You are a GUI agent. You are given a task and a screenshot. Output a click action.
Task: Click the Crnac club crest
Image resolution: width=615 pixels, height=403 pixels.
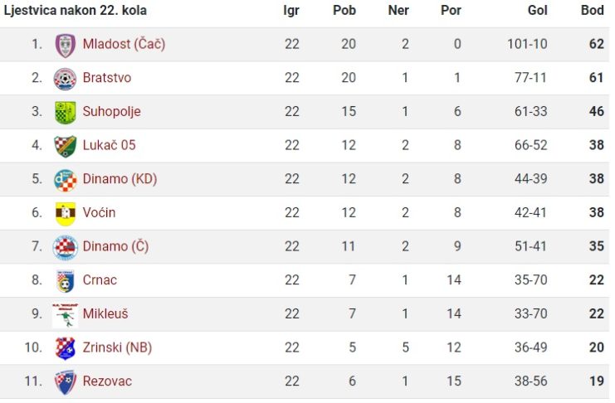pos(65,281)
